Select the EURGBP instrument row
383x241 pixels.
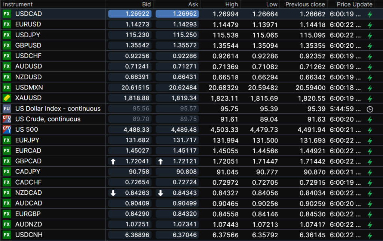tap(28, 214)
